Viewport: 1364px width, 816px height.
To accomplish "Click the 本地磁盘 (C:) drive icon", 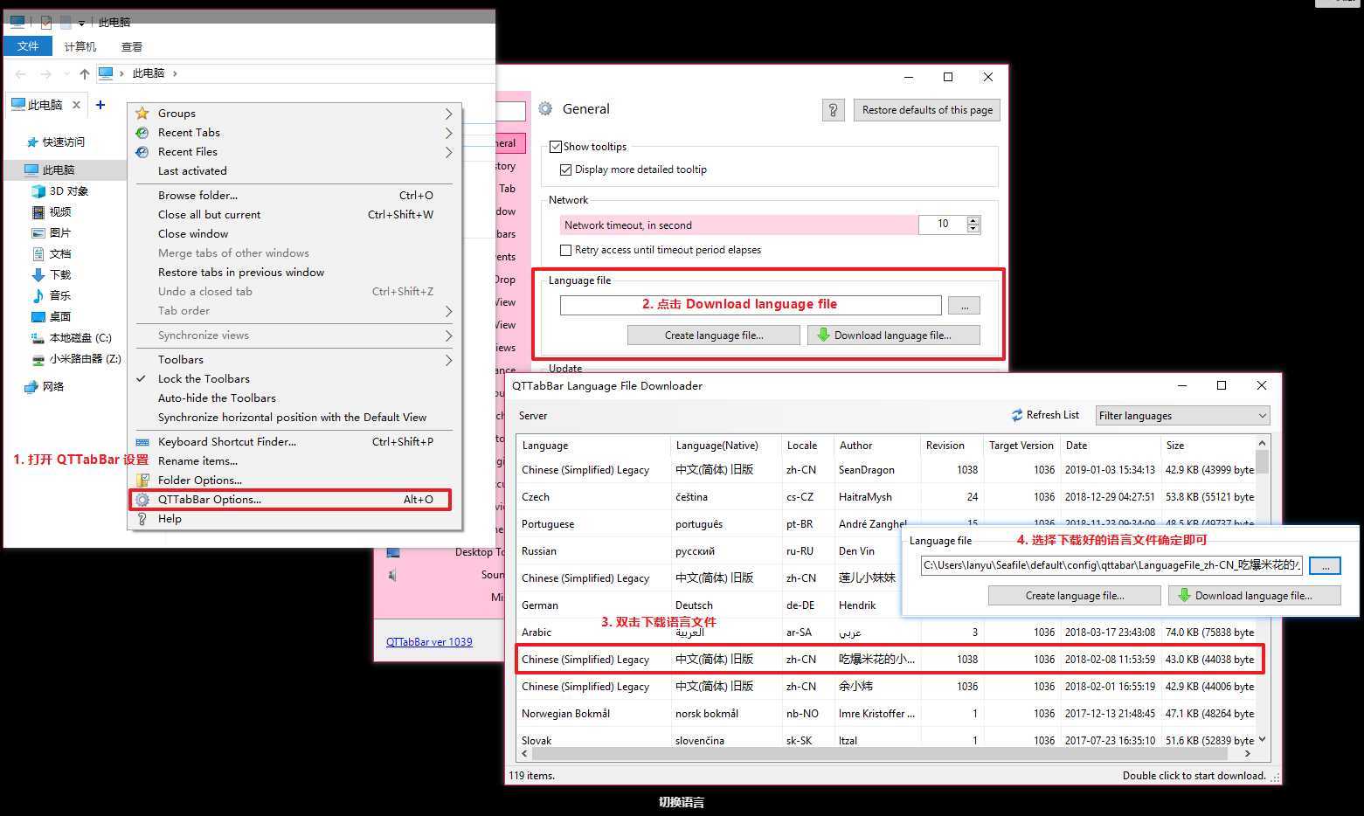I will pyautogui.click(x=38, y=338).
